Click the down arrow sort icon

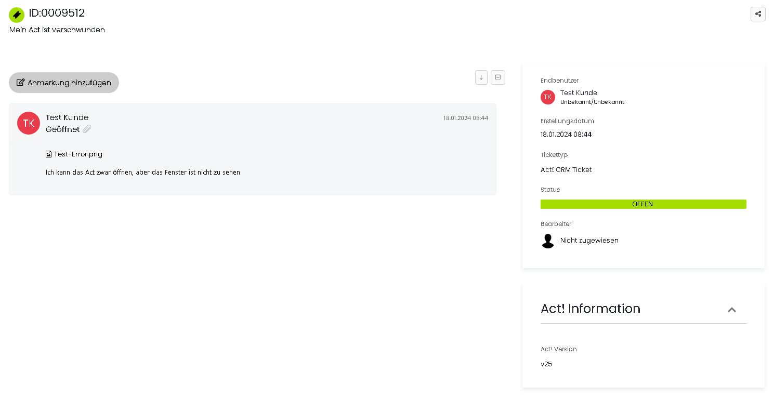tap(481, 77)
